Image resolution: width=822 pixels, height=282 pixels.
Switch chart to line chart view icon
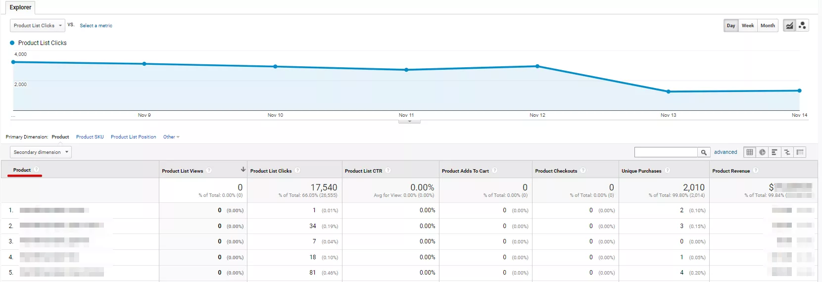789,25
